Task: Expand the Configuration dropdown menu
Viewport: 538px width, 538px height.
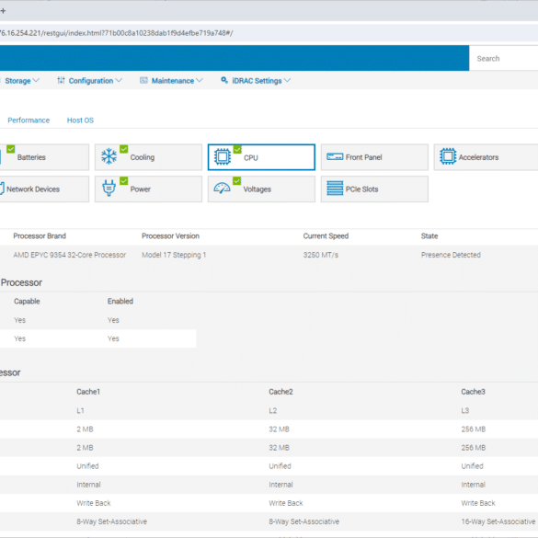Action: [89, 81]
